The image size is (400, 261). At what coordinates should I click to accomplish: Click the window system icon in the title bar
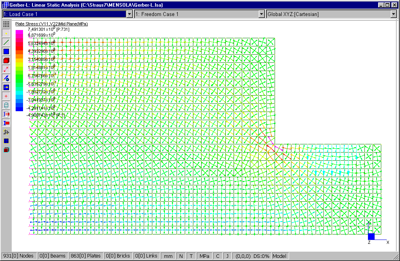coord(5,5)
